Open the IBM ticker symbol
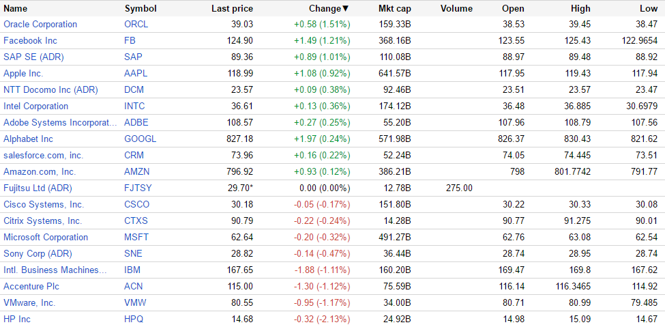The image size is (665, 327). tap(132, 270)
